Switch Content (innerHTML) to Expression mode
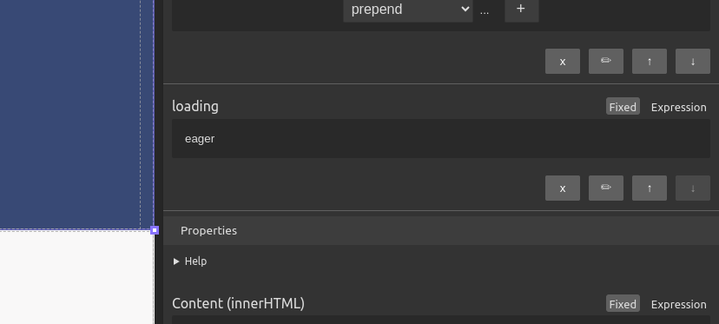This screenshot has width=719, height=324. (x=678, y=304)
